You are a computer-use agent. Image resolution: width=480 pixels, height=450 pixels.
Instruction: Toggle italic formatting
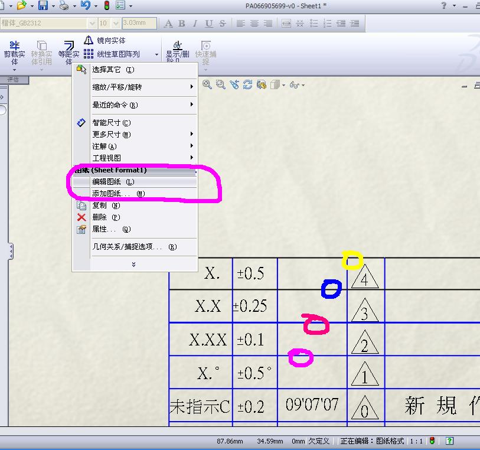[x=195, y=23]
